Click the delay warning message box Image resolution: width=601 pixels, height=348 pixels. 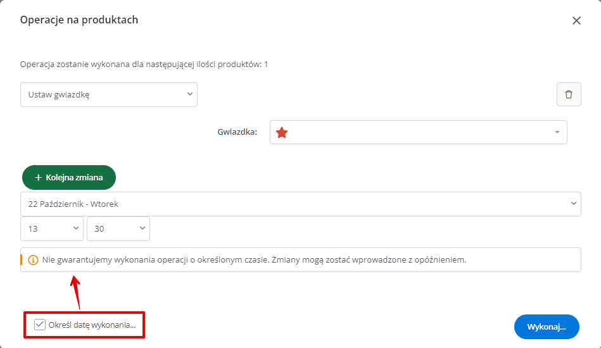(x=300, y=260)
